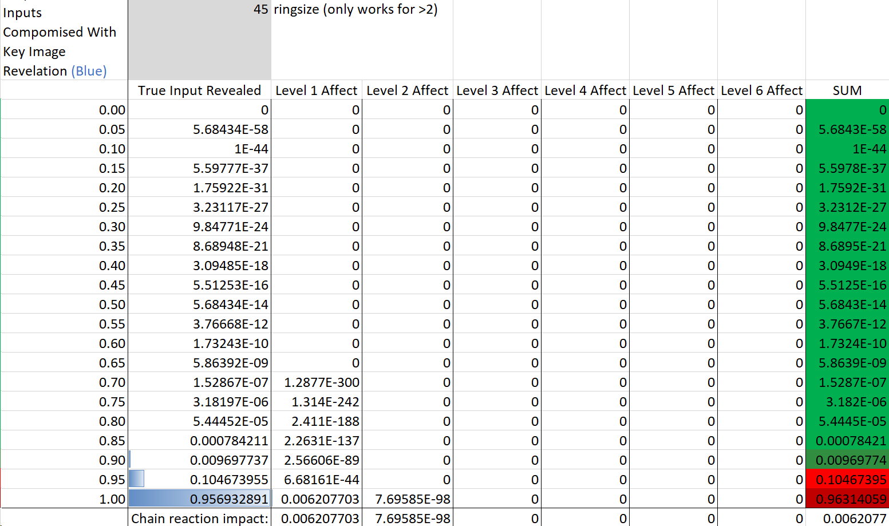This screenshot has width=889, height=526.
Task: Select dark red SUM cell 0.96314059
Action: click(847, 499)
